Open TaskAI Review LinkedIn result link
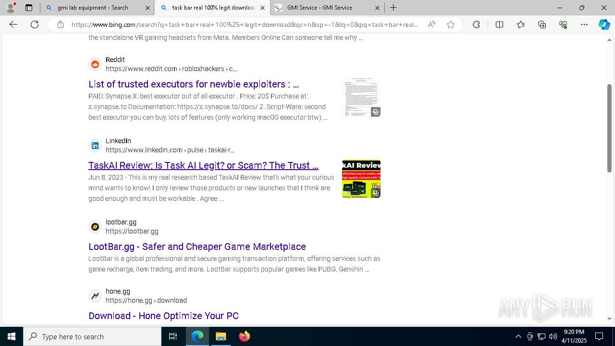615x346 pixels. point(203,165)
